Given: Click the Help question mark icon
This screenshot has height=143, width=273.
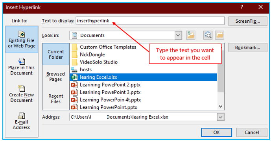Looking at the screenshot, I should tap(242, 7).
